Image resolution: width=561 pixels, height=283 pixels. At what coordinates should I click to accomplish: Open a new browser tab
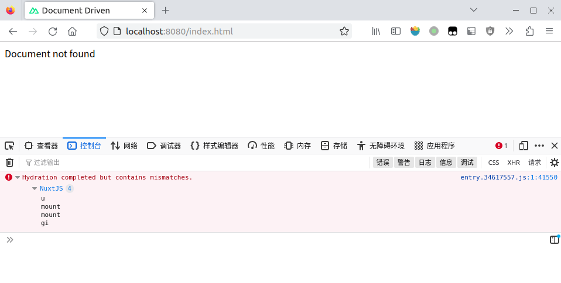[165, 11]
